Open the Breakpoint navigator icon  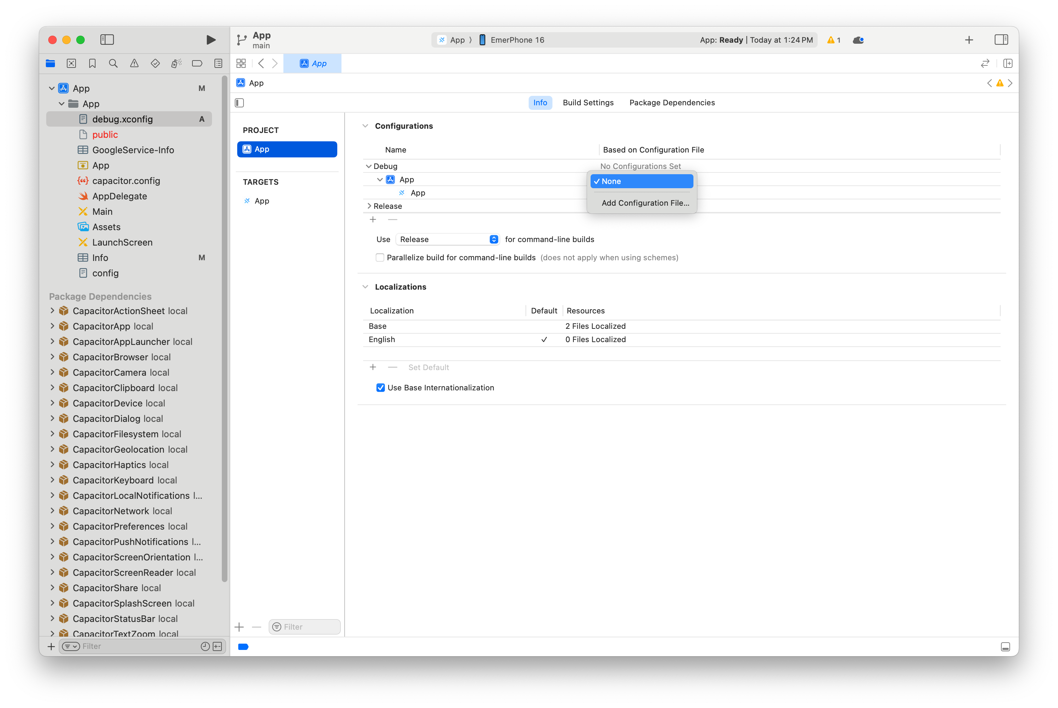click(x=197, y=64)
